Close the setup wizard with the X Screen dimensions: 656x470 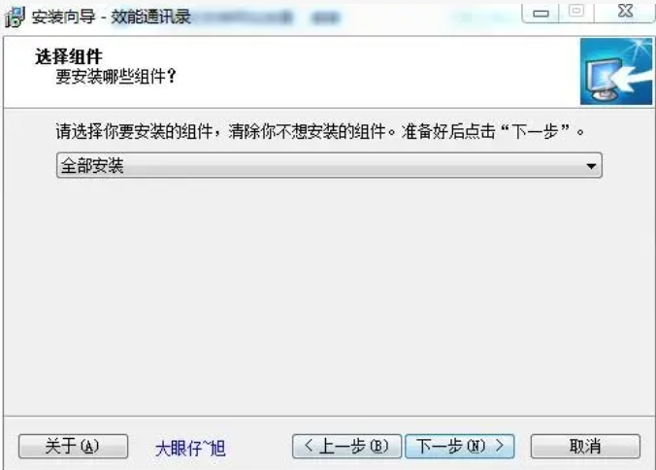tap(625, 12)
